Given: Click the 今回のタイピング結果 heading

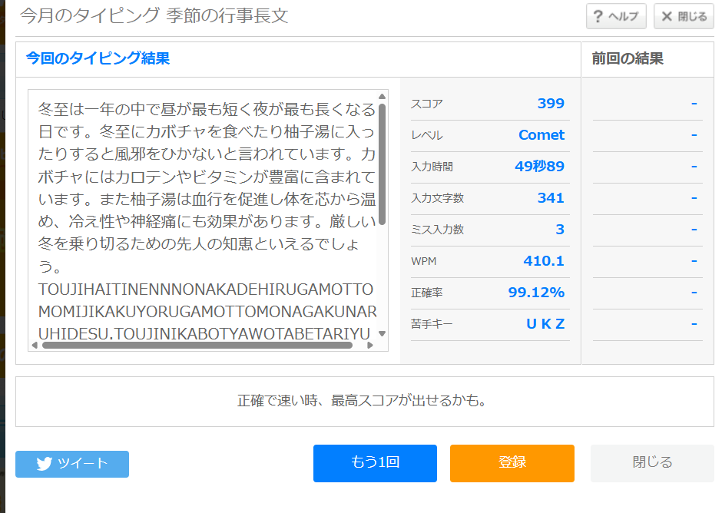Looking at the screenshot, I should [98, 58].
